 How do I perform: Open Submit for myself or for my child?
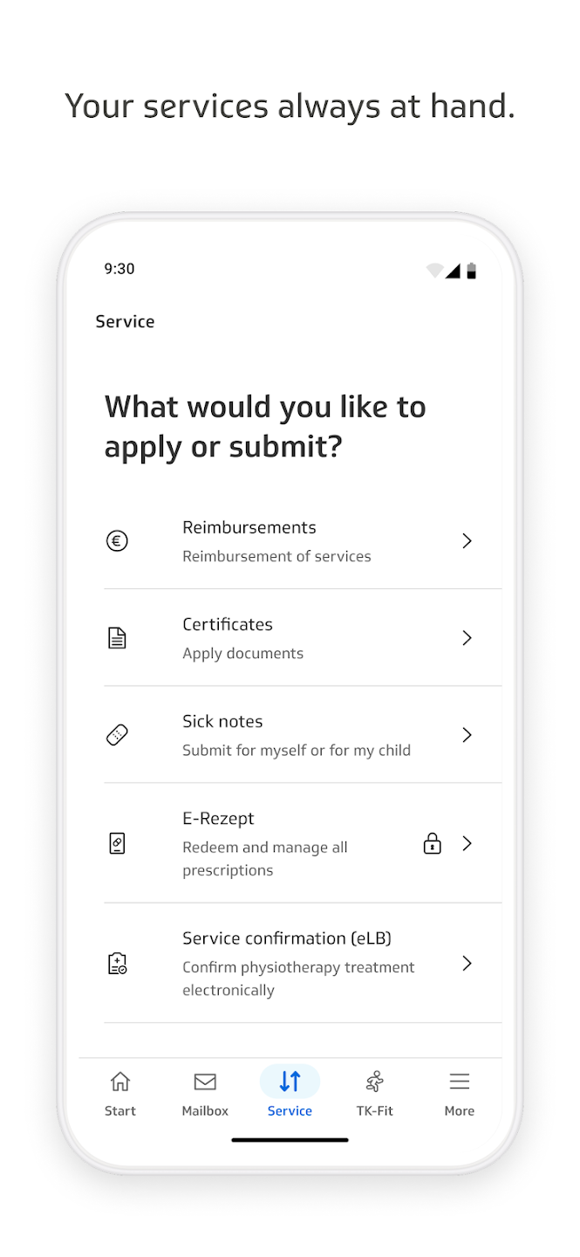[x=297, y=750]
